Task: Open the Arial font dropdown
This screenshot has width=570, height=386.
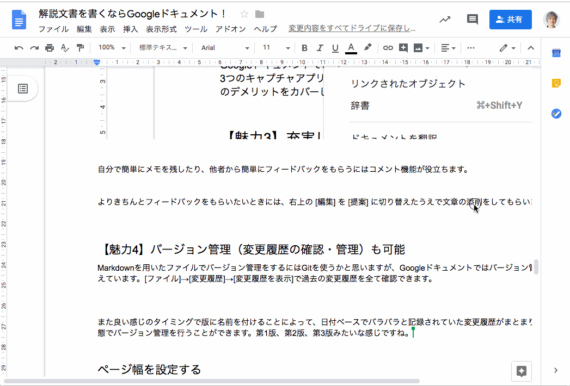Action: 225,47
